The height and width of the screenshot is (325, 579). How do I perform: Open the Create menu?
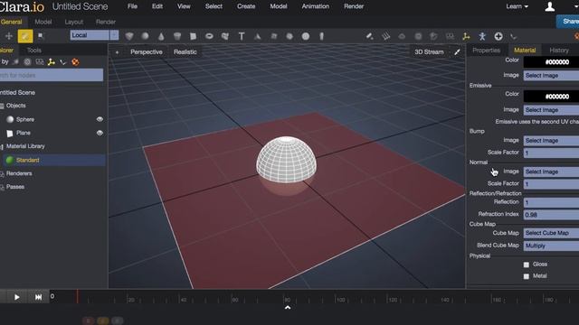coord(246,6)
